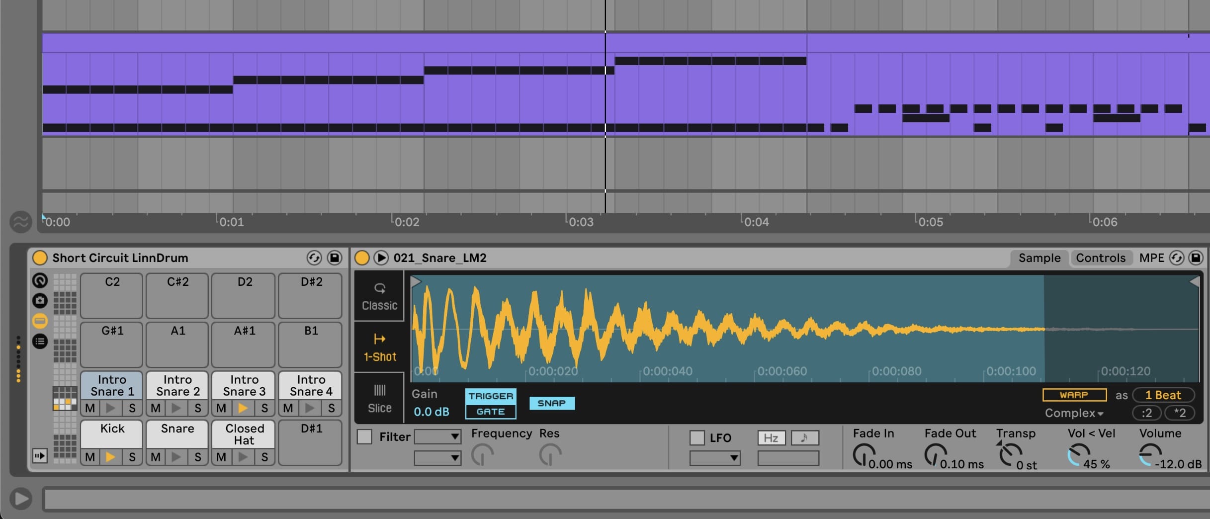Open the Complex warp mode dropdown
The image size is (1210, 519).
pyautogui.click(x=1074, y=413)
